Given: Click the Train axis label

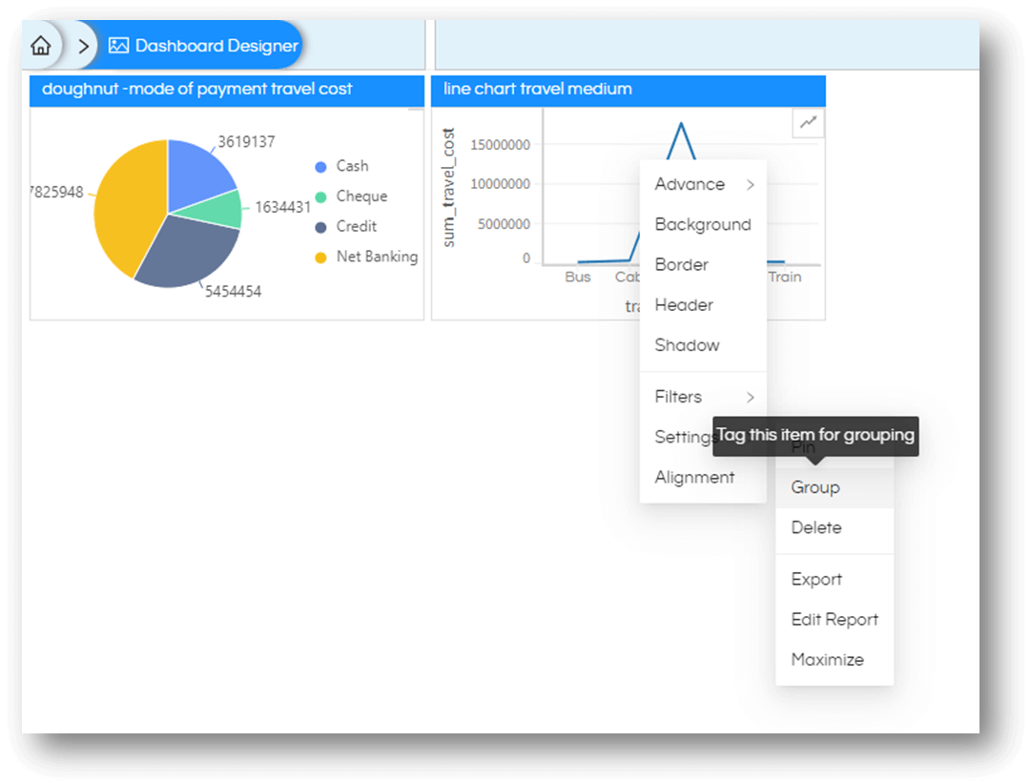Looking at the screenshot, I should click(x=784, y=277).
